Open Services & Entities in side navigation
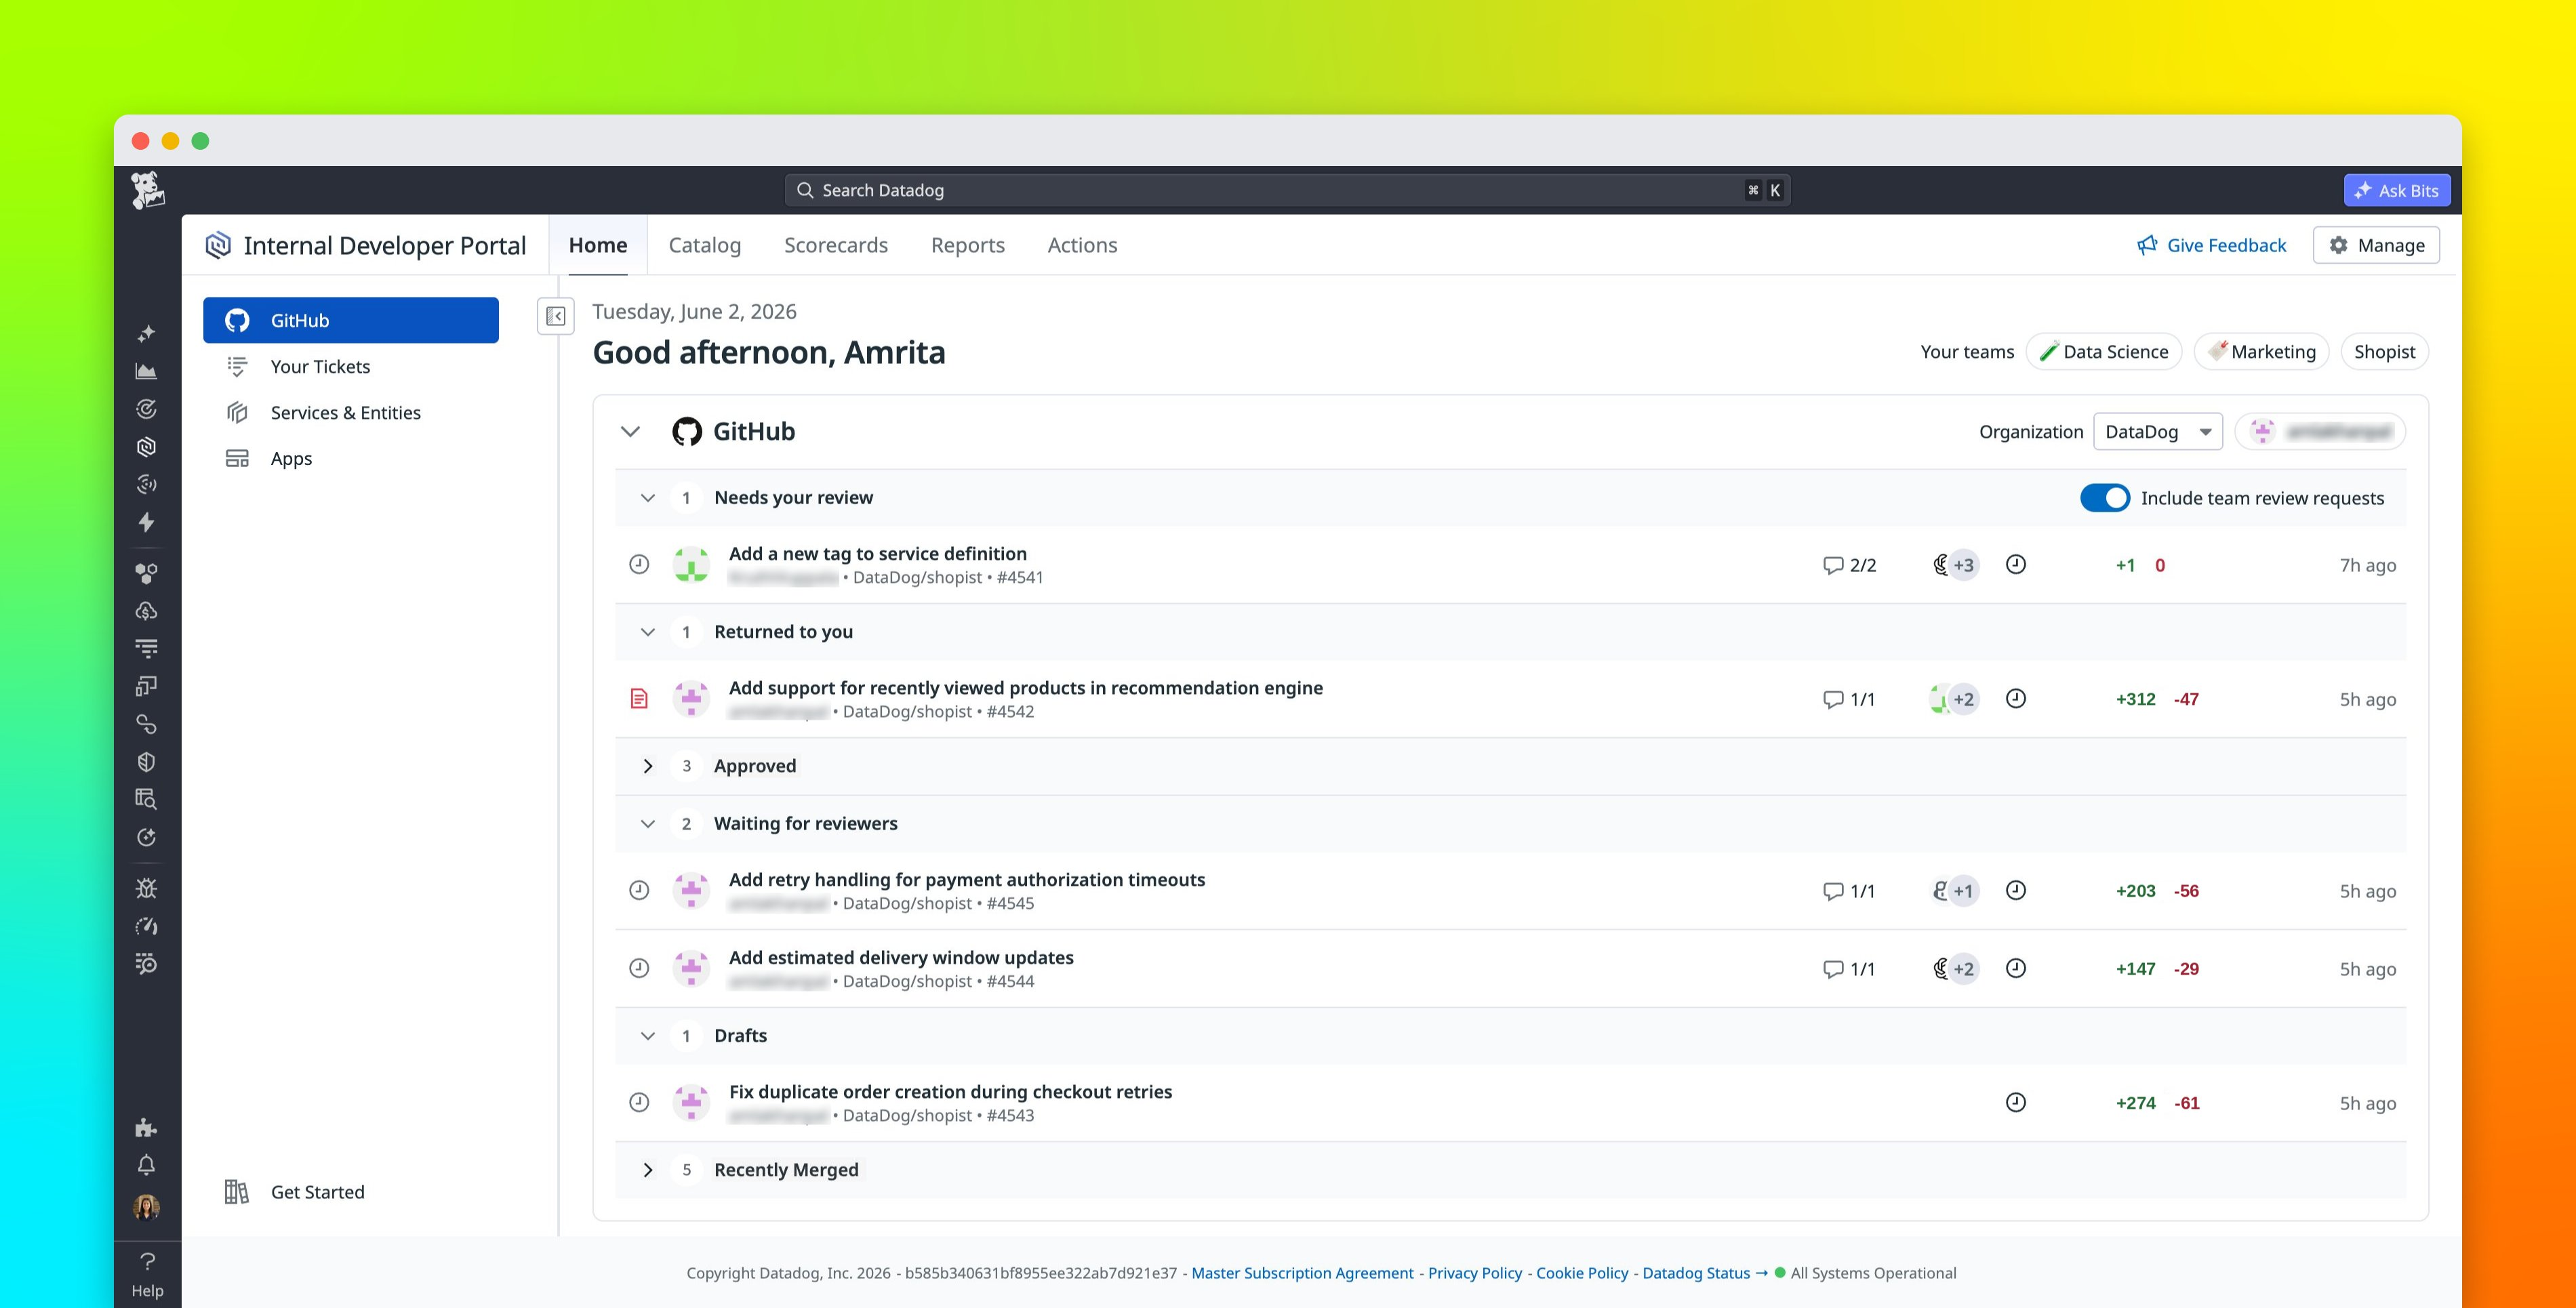Image resolution: width=2576 pixels, height=1308 pixels. 351,412
